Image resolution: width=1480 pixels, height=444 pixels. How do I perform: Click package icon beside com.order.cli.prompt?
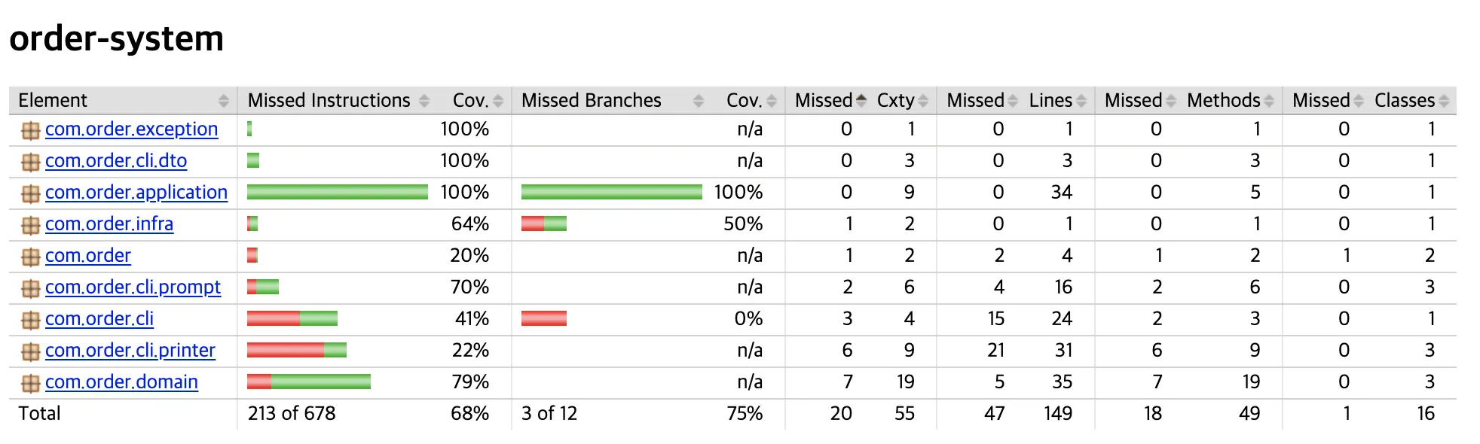coord(30,288)
